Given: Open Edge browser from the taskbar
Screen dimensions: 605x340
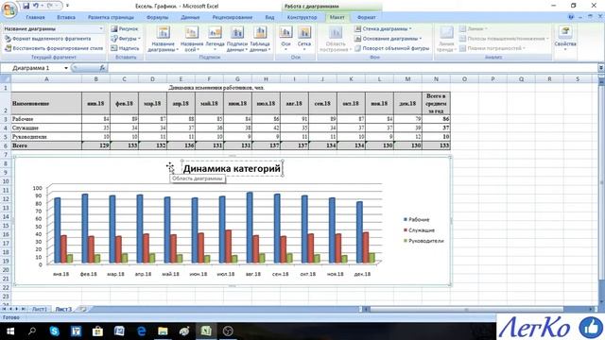Looking at the screenshot, I should coord(141,331).
